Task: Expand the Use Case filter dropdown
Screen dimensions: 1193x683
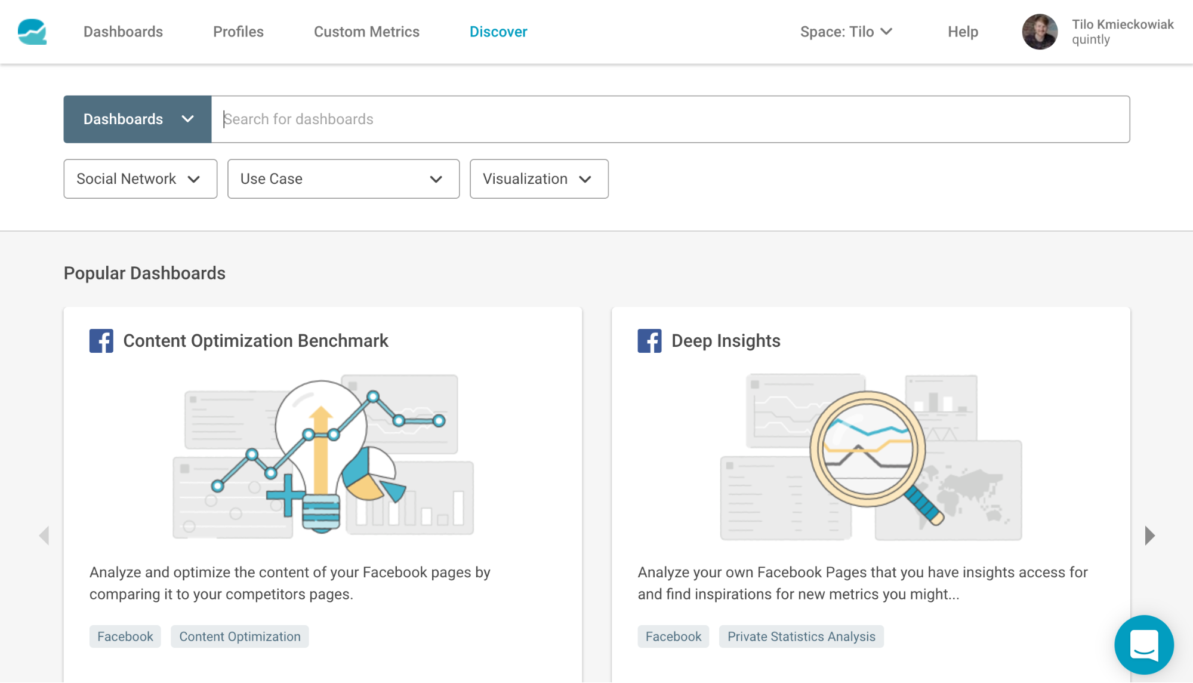Action: click(343, 179)
